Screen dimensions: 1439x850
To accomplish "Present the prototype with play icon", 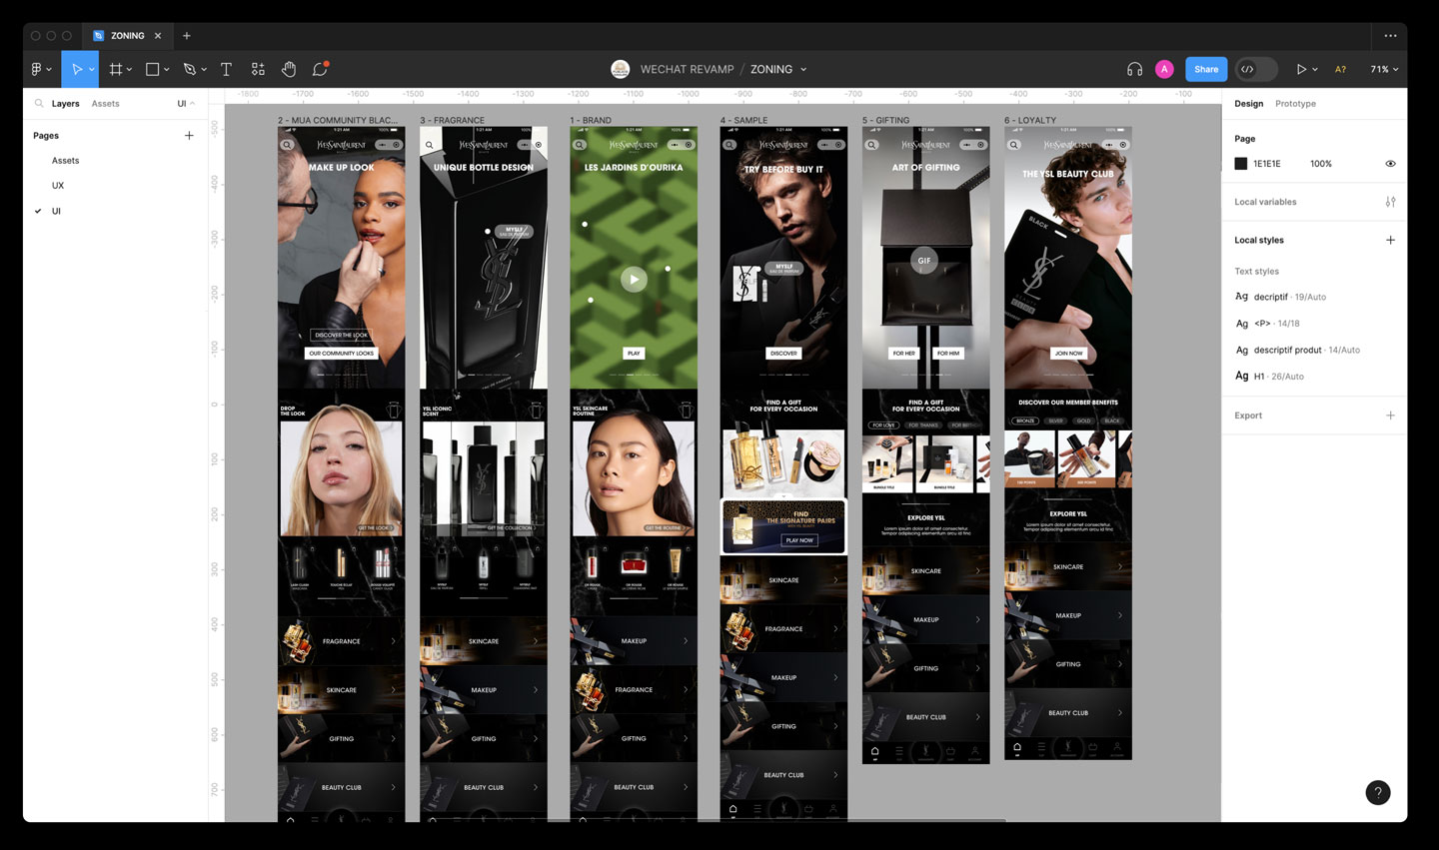I will pos(1301,69).
